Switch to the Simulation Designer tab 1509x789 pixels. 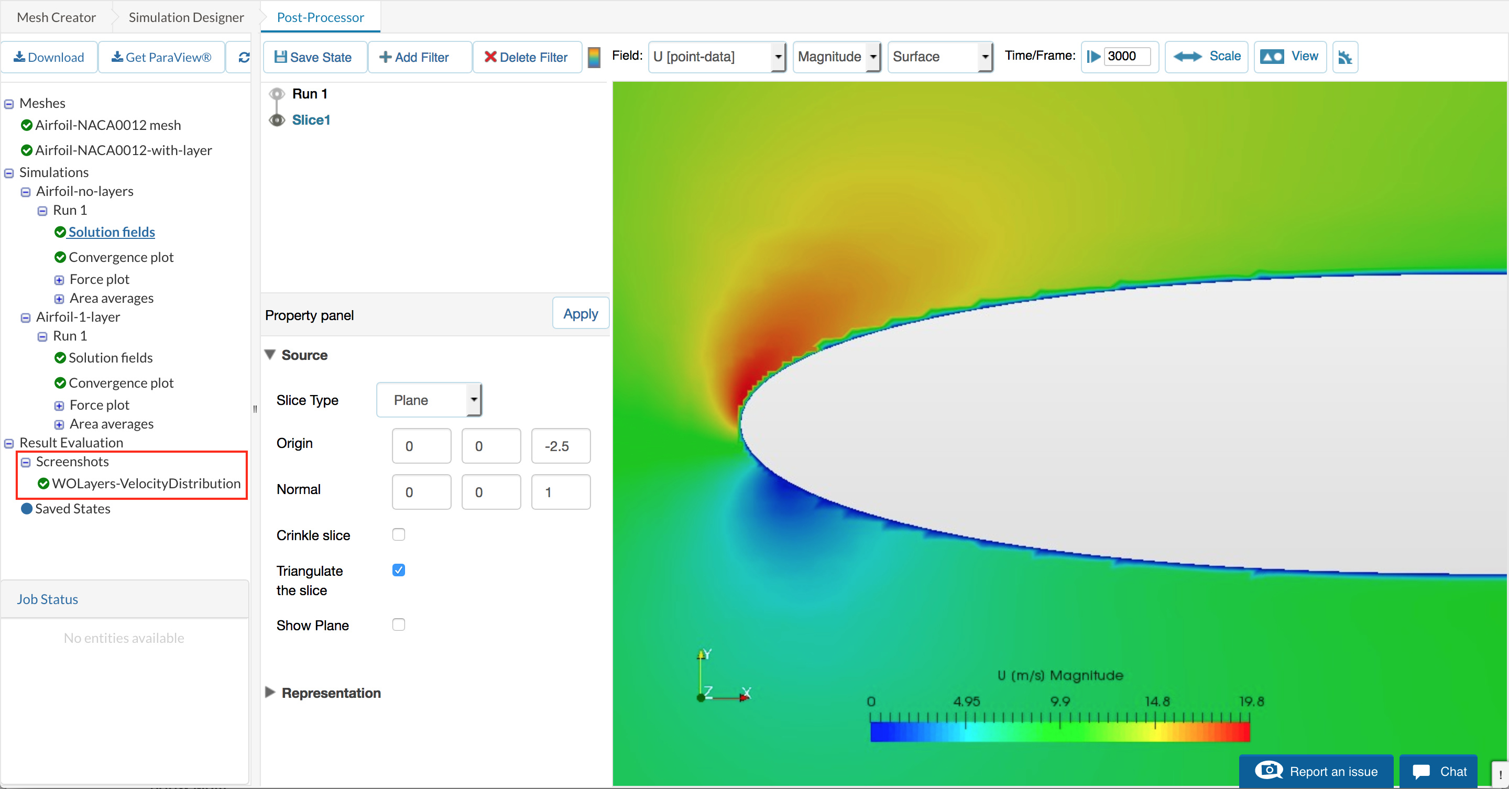coord(185,17)
